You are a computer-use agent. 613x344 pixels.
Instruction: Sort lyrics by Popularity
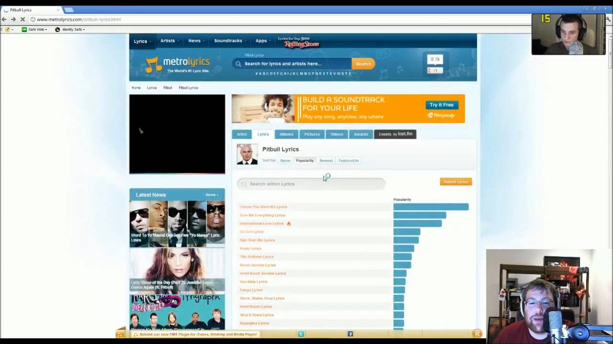click(x=305, y=161)
